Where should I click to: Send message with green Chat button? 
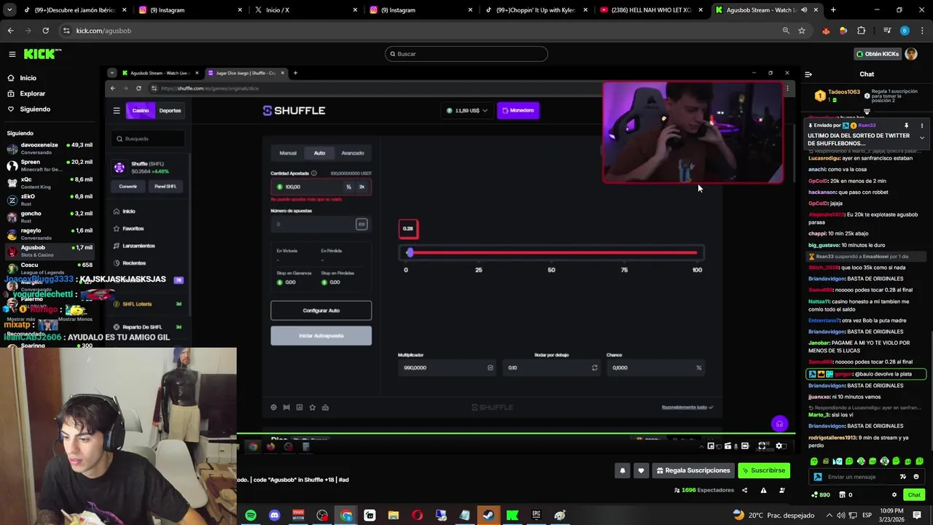point(914,495)
